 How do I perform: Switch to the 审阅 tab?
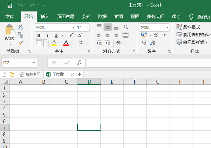(119, 17)
